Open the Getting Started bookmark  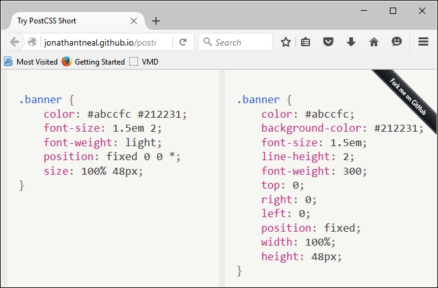93,62
